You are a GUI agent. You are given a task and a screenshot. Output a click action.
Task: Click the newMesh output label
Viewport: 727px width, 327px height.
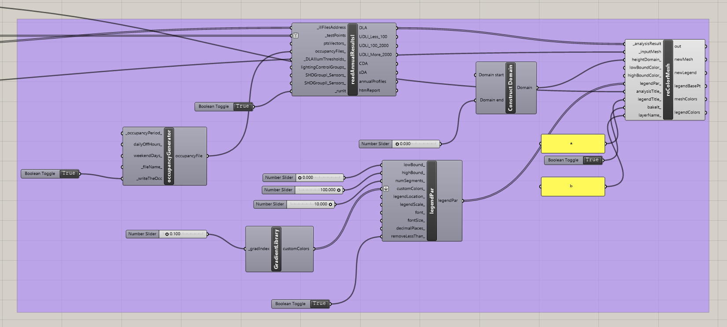coord(683,59)
